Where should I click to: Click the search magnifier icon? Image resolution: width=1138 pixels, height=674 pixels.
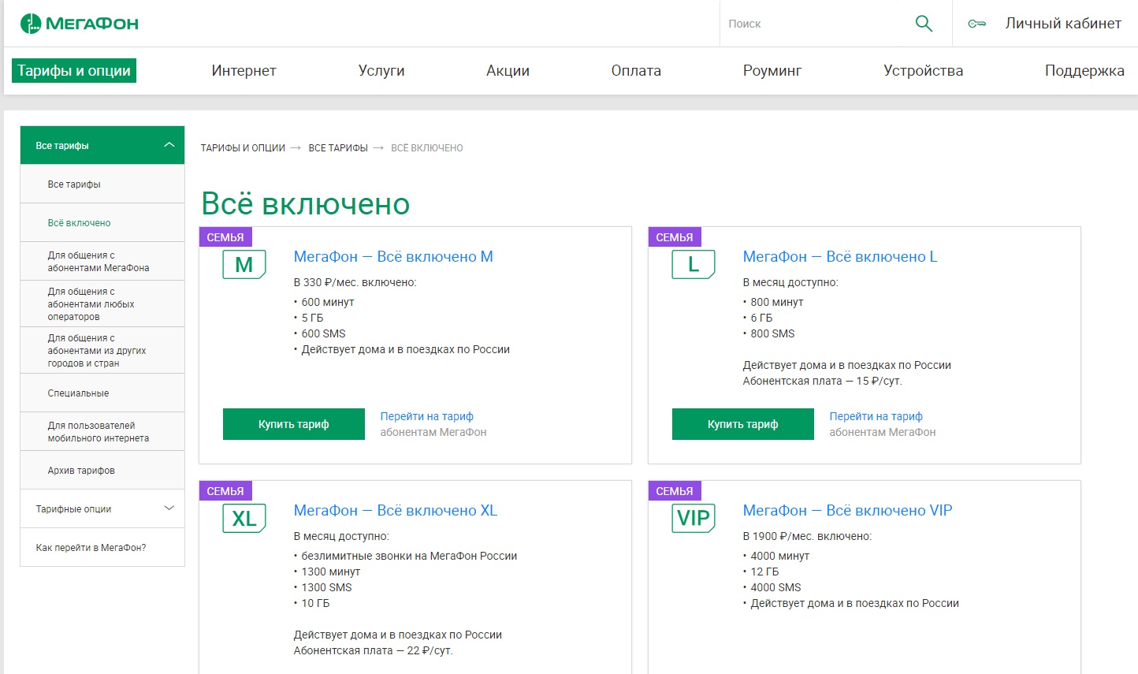pyautogui.click(x=924, y=24)
